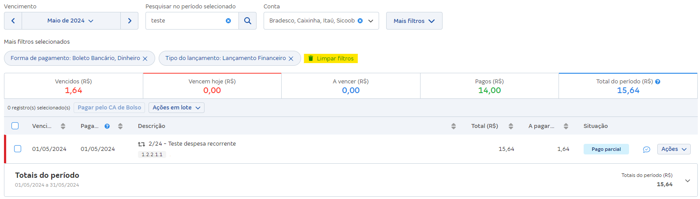Click help icon beside Total do período

coord(658,82)
